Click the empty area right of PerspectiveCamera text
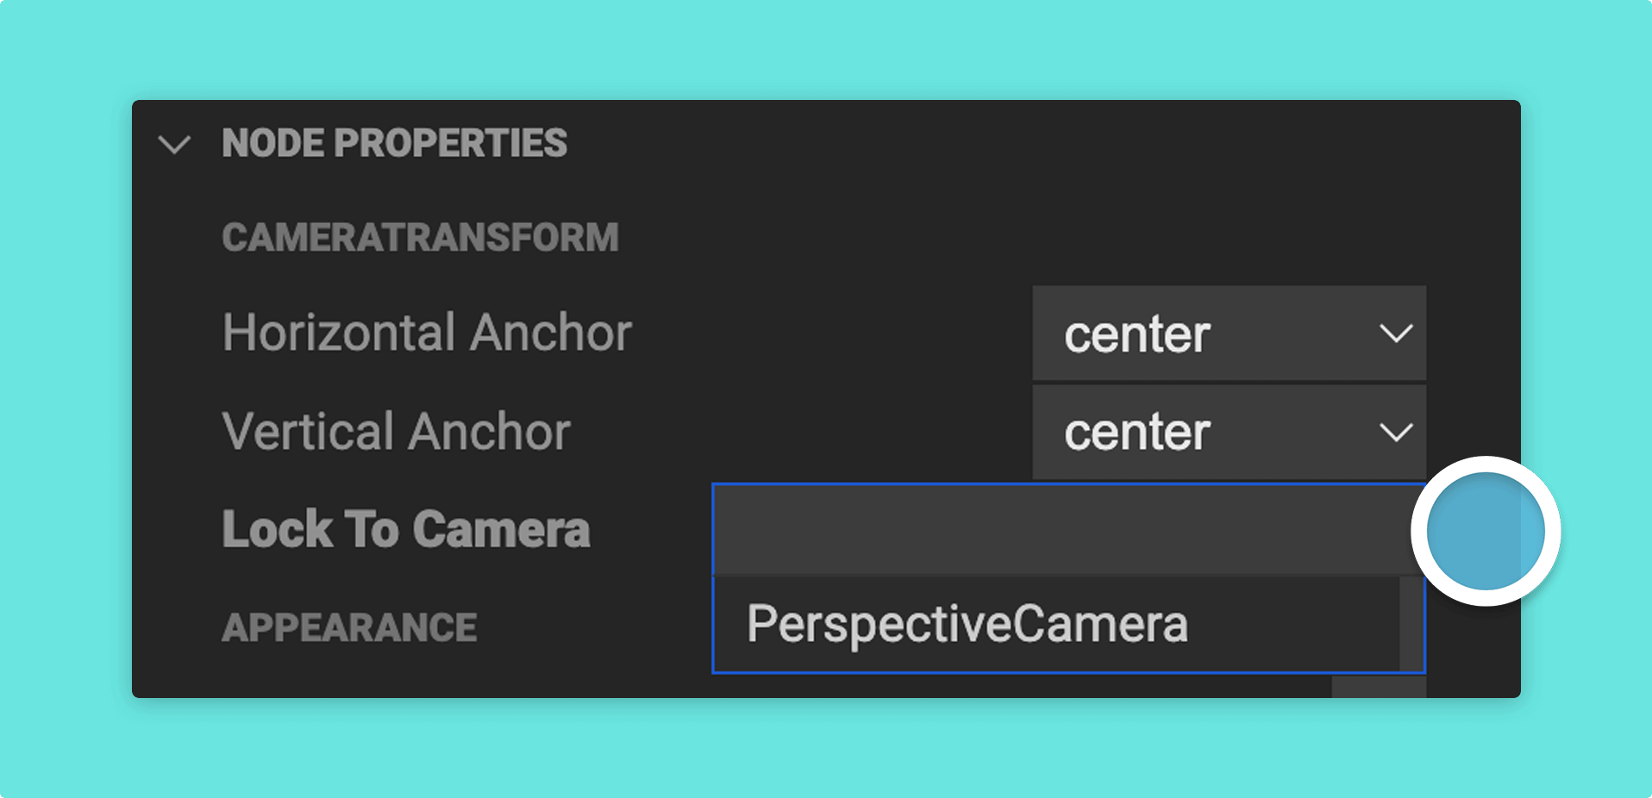This screenshot has height=798, width=1652. [1293, 624]
